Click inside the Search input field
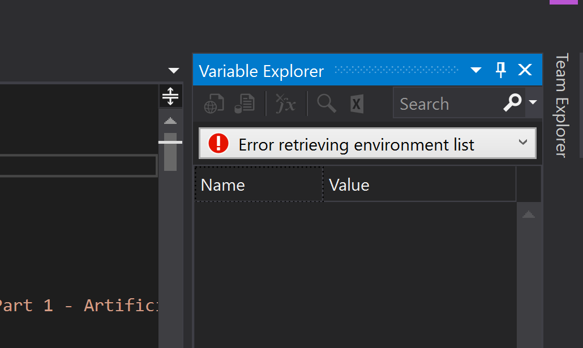The image size is (583, 348). [x=444, y=104]
